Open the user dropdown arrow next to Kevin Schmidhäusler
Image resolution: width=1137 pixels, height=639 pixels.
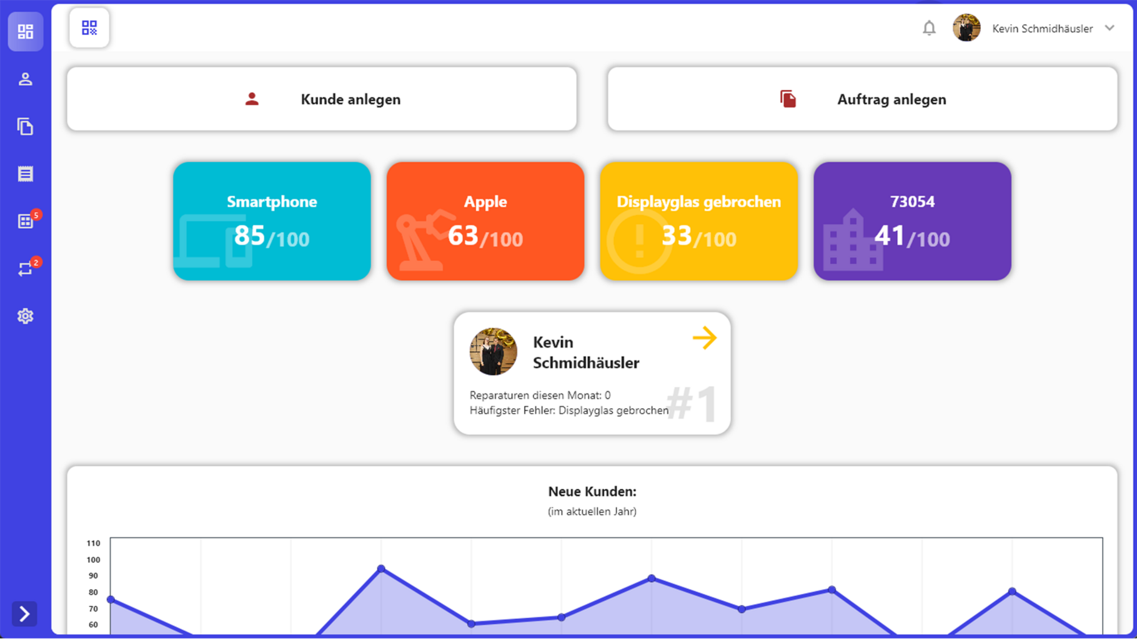(1110, 28)
